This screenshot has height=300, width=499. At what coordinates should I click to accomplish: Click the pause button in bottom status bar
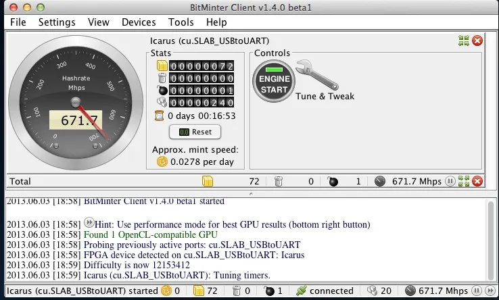coord(477,291)
